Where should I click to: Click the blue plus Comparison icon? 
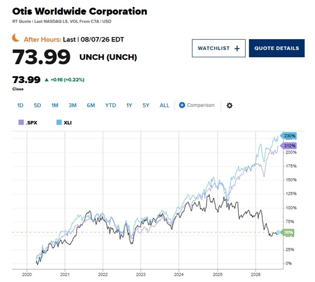182,105
